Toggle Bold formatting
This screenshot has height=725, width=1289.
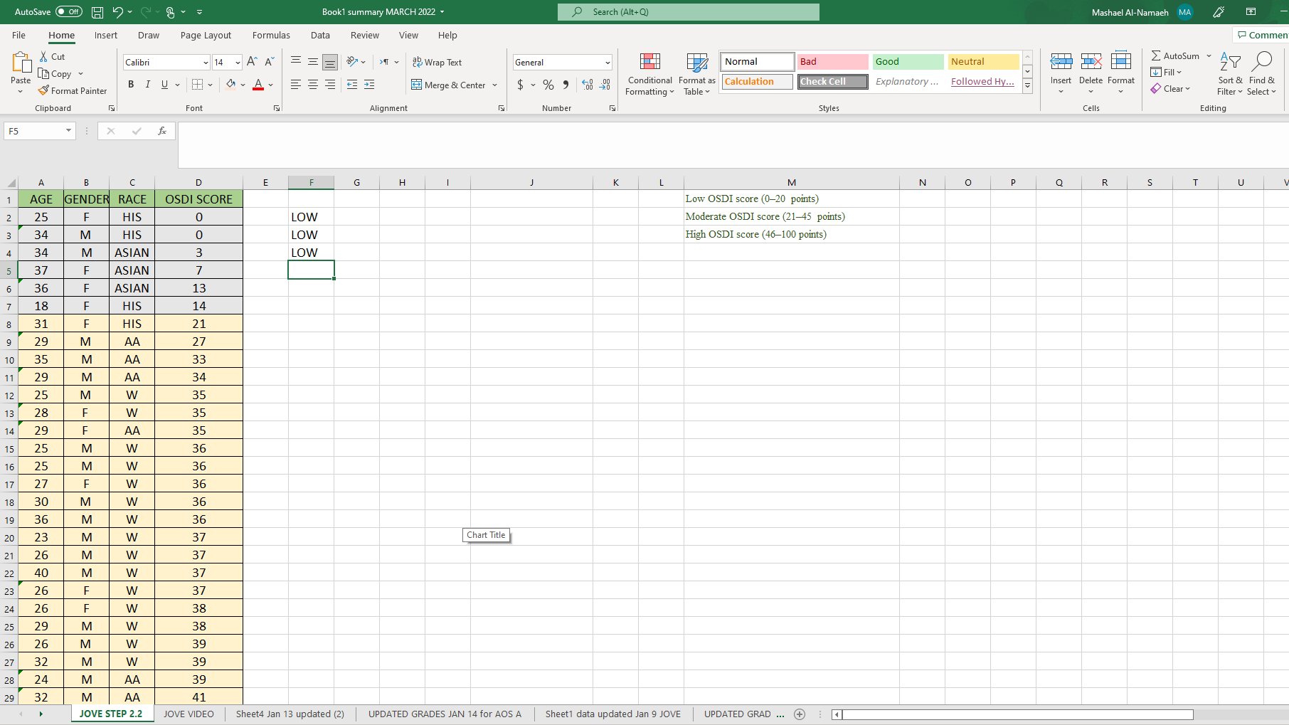[131, 85]
